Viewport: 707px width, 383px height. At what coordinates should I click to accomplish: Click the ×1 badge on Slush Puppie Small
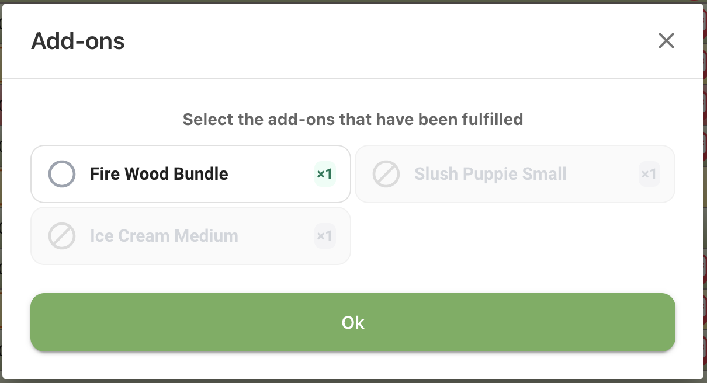point(649,174)
